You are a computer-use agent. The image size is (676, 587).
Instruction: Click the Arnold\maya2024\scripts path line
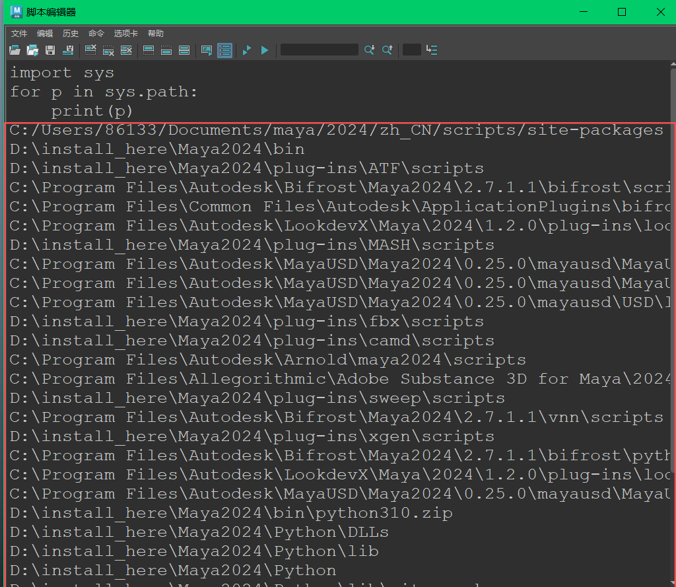[268, 359]
